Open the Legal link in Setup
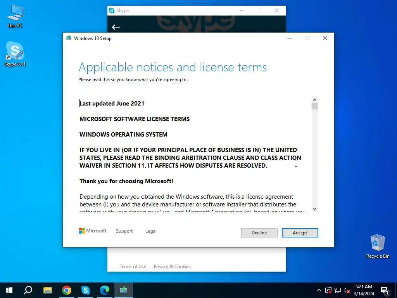Screen dimensions: 397x298 point(151,231)
